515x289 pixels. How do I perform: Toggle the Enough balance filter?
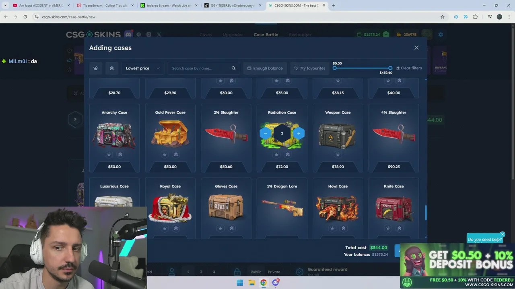(x=265, y=68)
